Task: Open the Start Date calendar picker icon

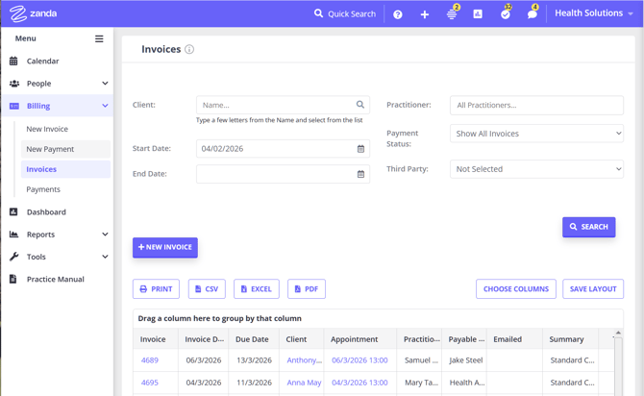Action: (x=361, y=149)
